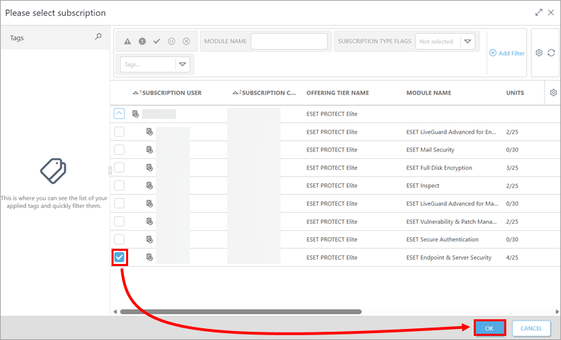Click the refresh icon in the filter bar
This screenshot has width=561, height=340.
(551, 53)
